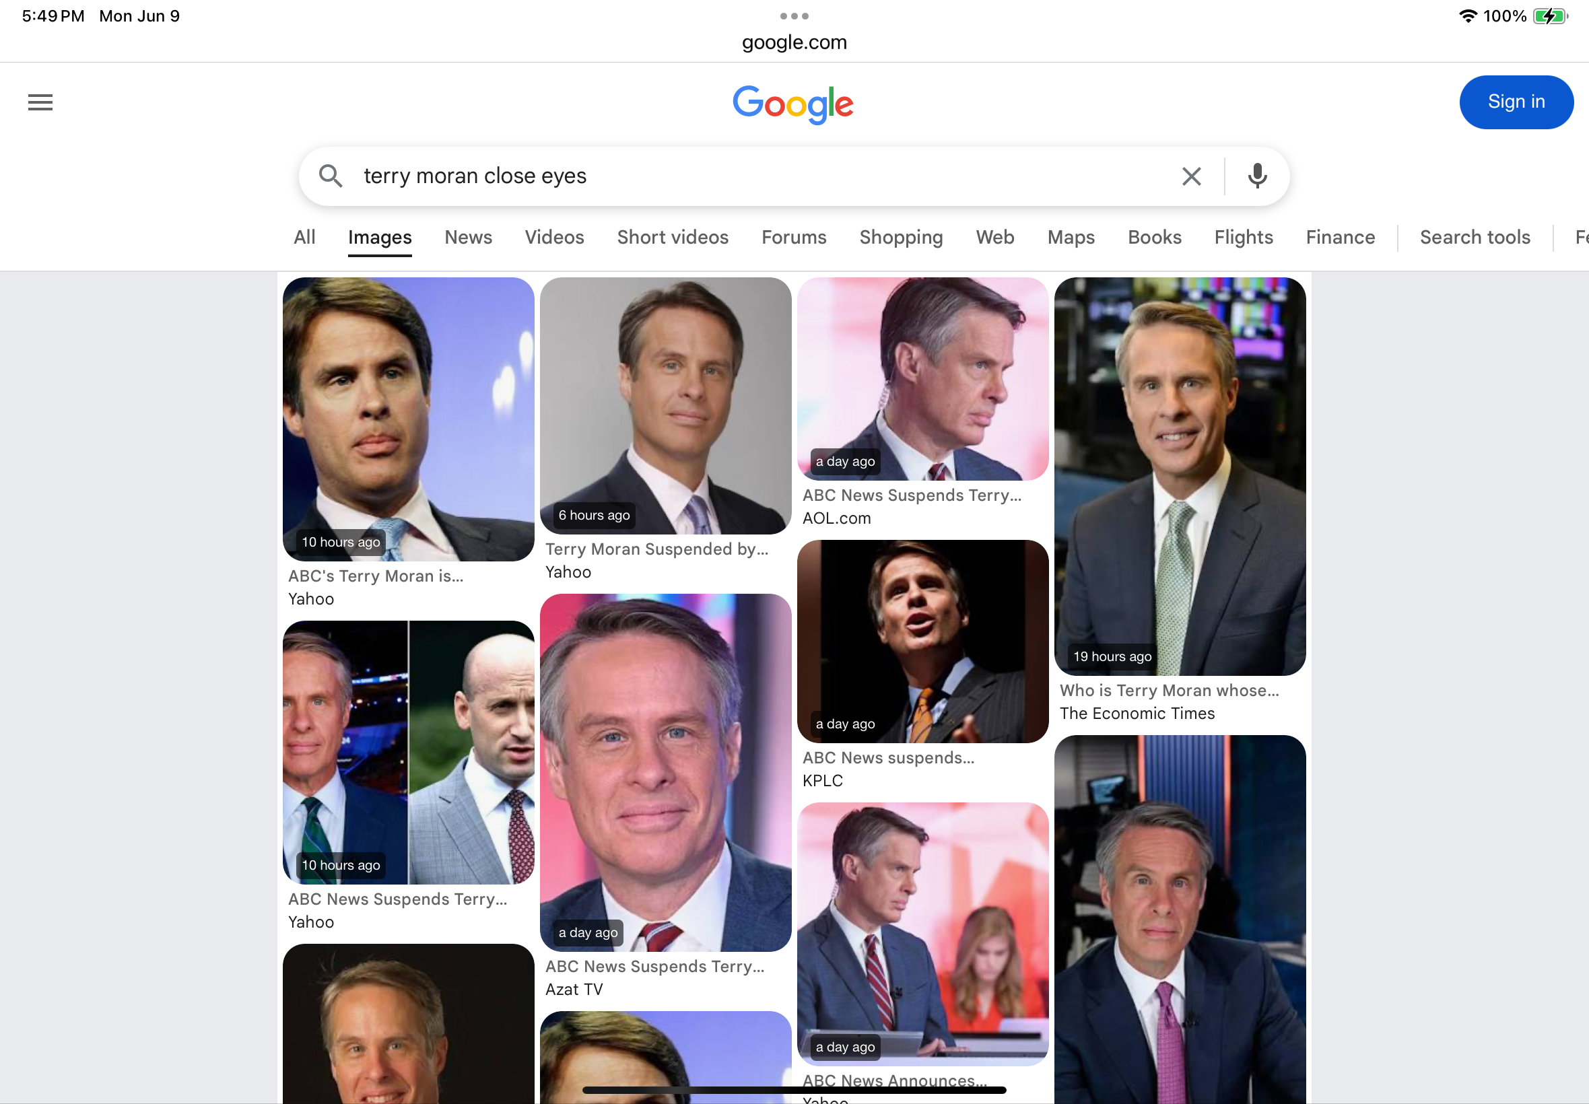This screenshot has width=1589, height=1104.
Task: Open the AOL.com ABC News Suspends image
Action: click(923, 379)
